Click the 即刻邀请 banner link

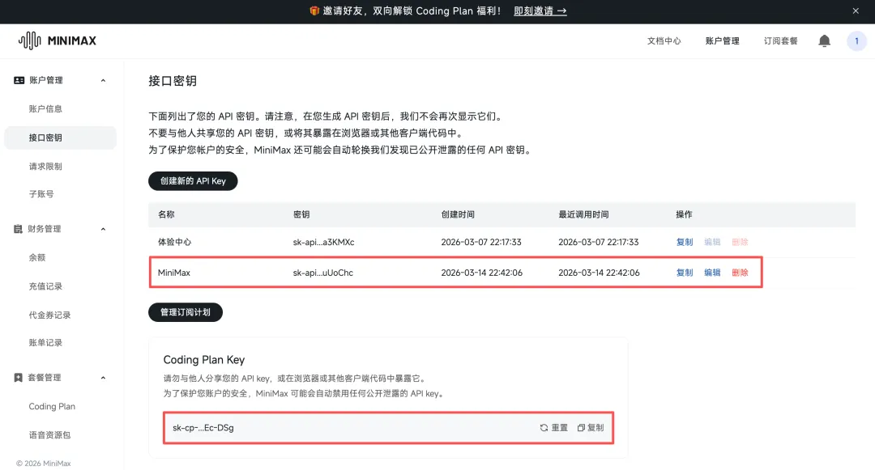click(540, 11)
